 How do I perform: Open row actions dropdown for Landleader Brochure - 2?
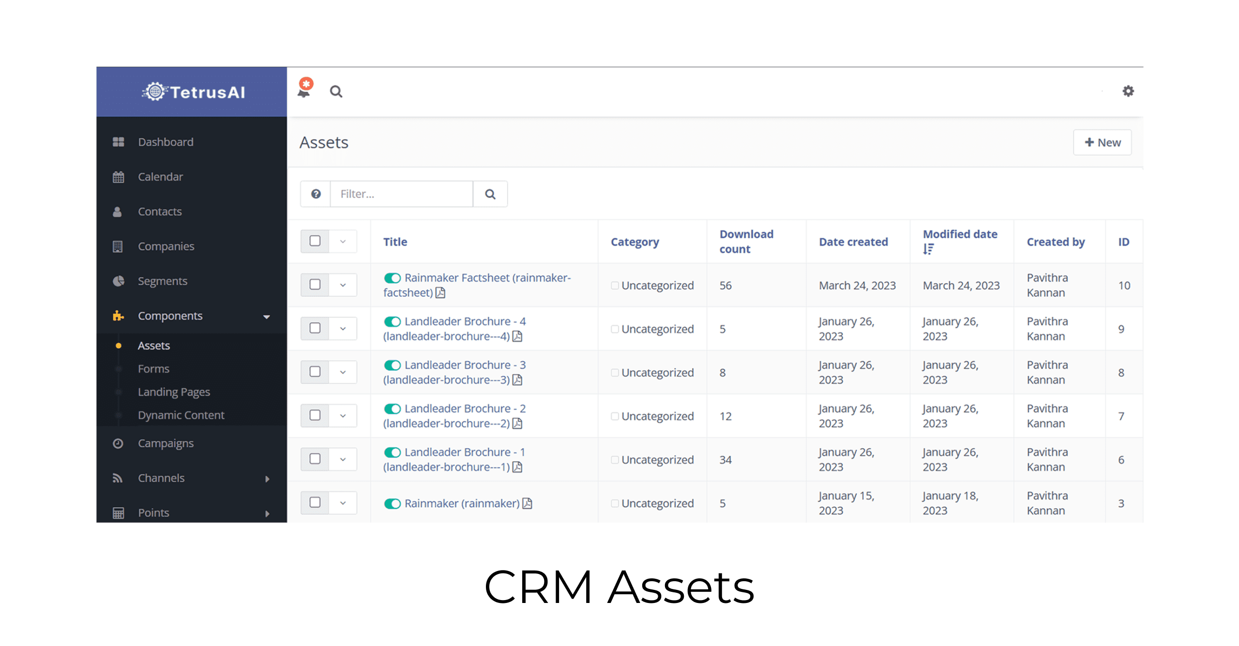point(343,415)
